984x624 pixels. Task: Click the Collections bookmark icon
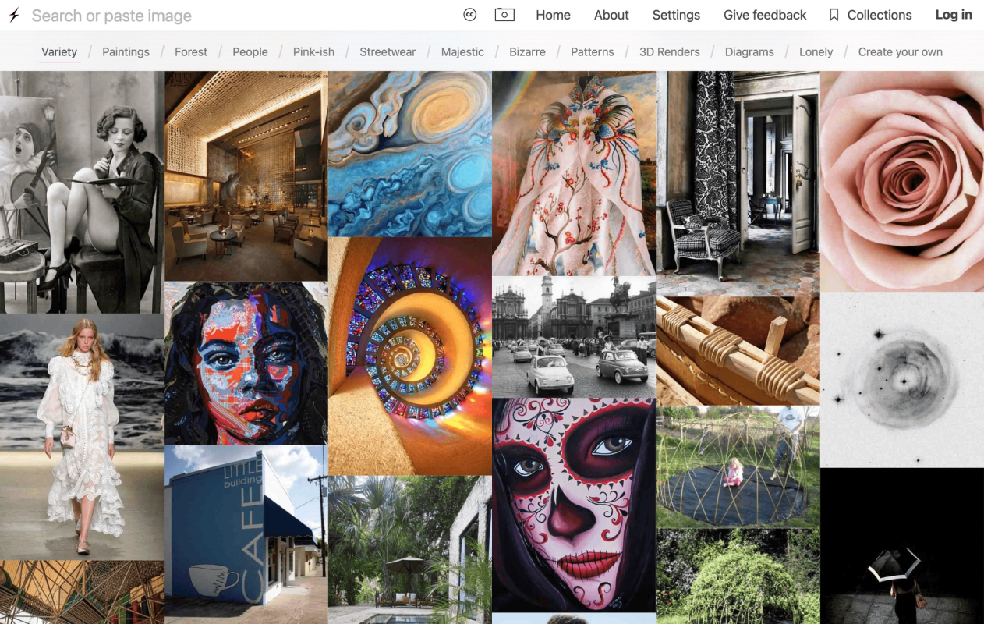pyautogui.click(x=834, y=15)
